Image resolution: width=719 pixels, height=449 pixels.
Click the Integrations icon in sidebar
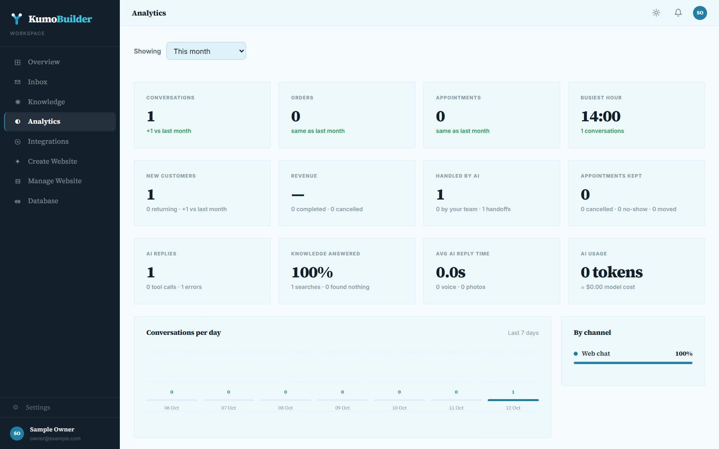(18, 142)
